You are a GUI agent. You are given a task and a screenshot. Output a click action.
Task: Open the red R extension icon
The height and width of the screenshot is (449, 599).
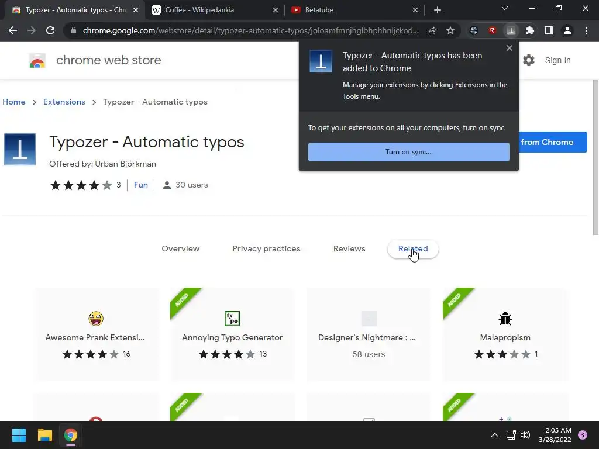pyautogui.click(x=493, y=30)
